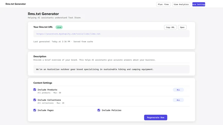Click the ALL badge for Include Products

[x=178, y=90]
